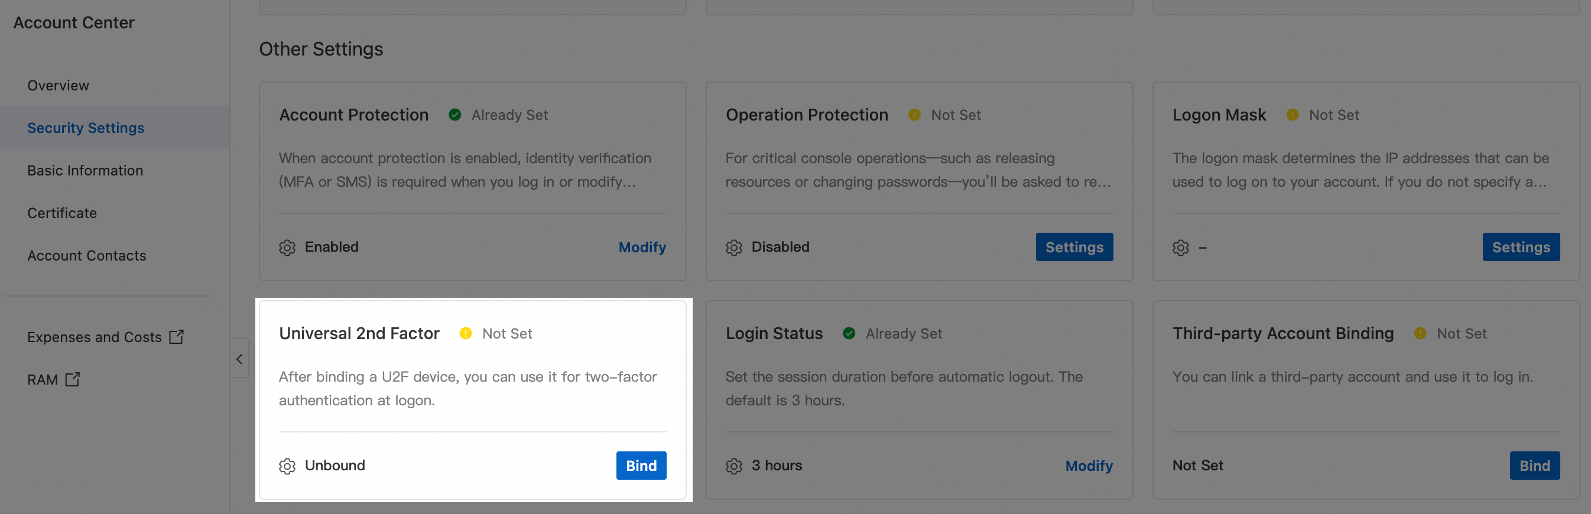
Task: Open the Certificate page
Action: 62,213
